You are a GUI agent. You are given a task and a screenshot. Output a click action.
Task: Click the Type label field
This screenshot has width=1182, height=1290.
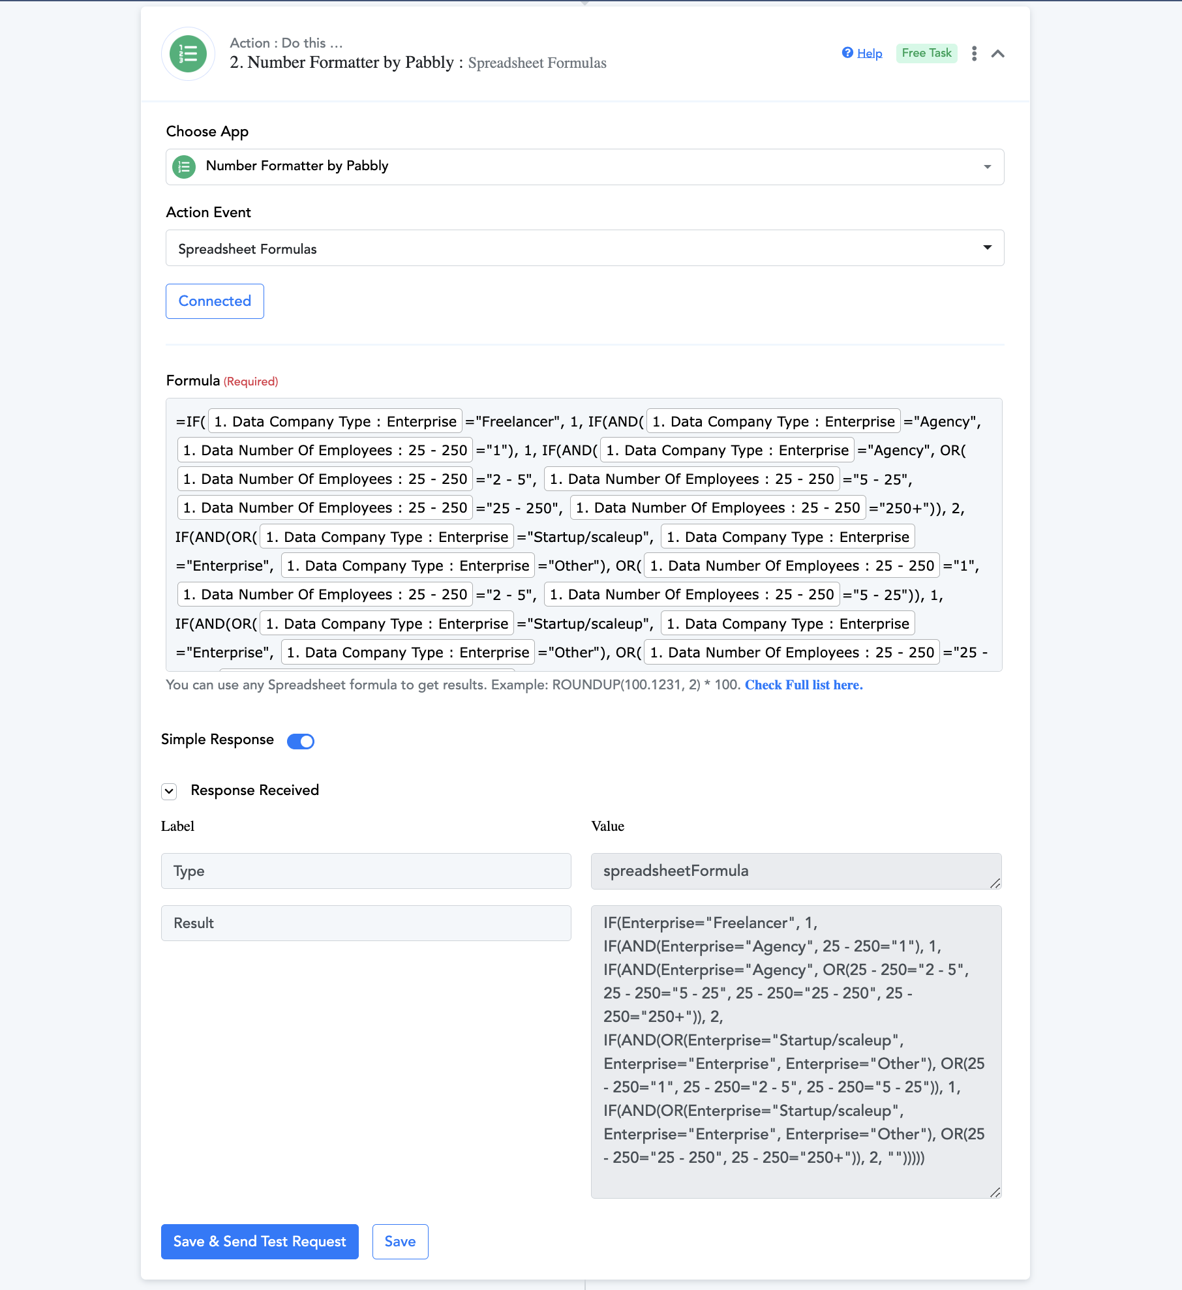pos(366,871)
